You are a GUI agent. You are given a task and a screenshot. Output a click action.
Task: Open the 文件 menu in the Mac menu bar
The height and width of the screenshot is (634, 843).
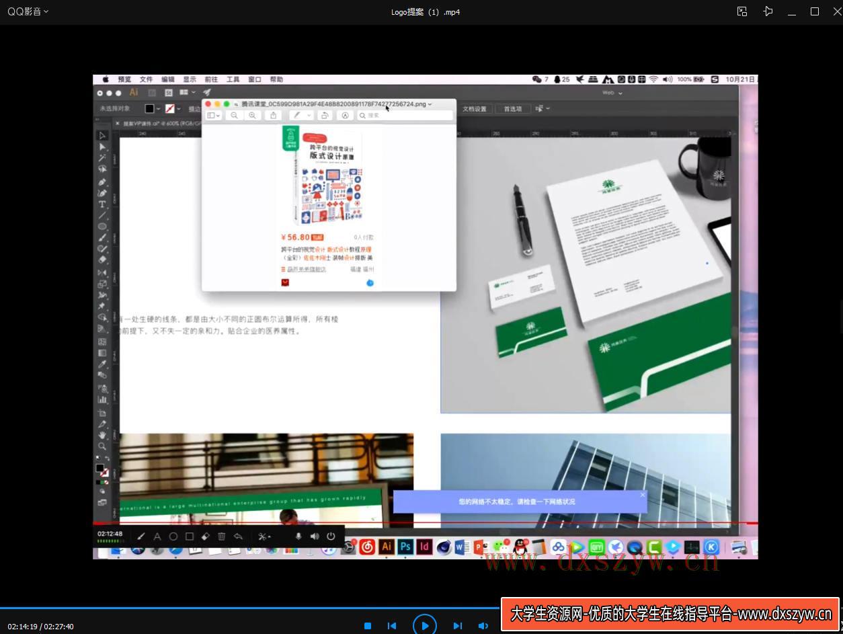pos(146,79)
